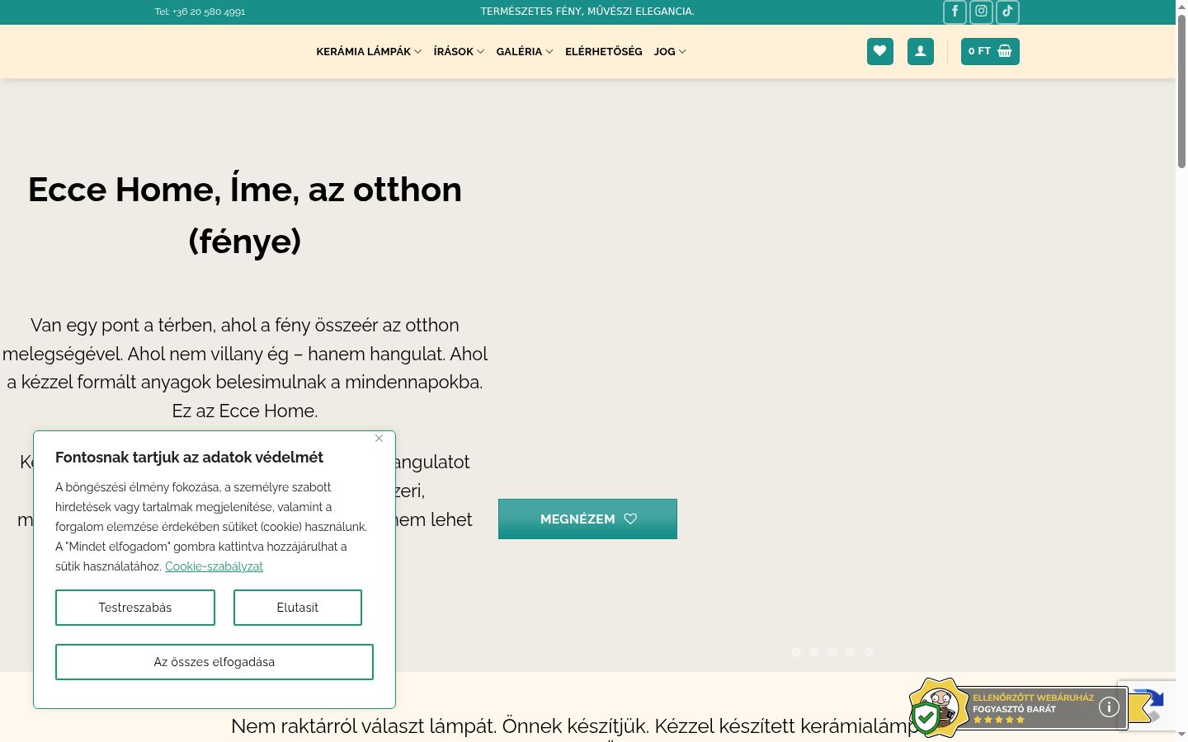Open the wishlist heart icon in header
Screen dimensions: 1188x742
[x=880, y=51]
